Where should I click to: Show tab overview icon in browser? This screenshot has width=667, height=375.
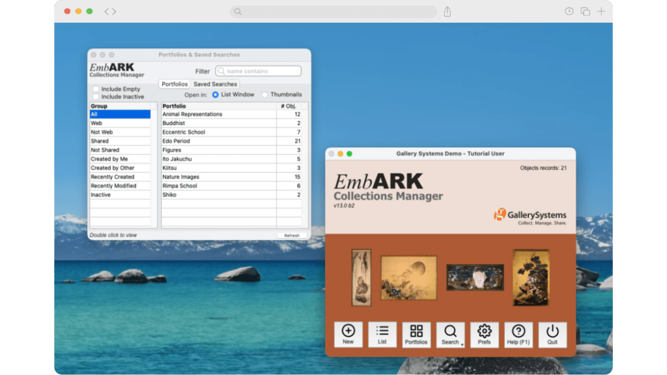(x=586, y=12)
